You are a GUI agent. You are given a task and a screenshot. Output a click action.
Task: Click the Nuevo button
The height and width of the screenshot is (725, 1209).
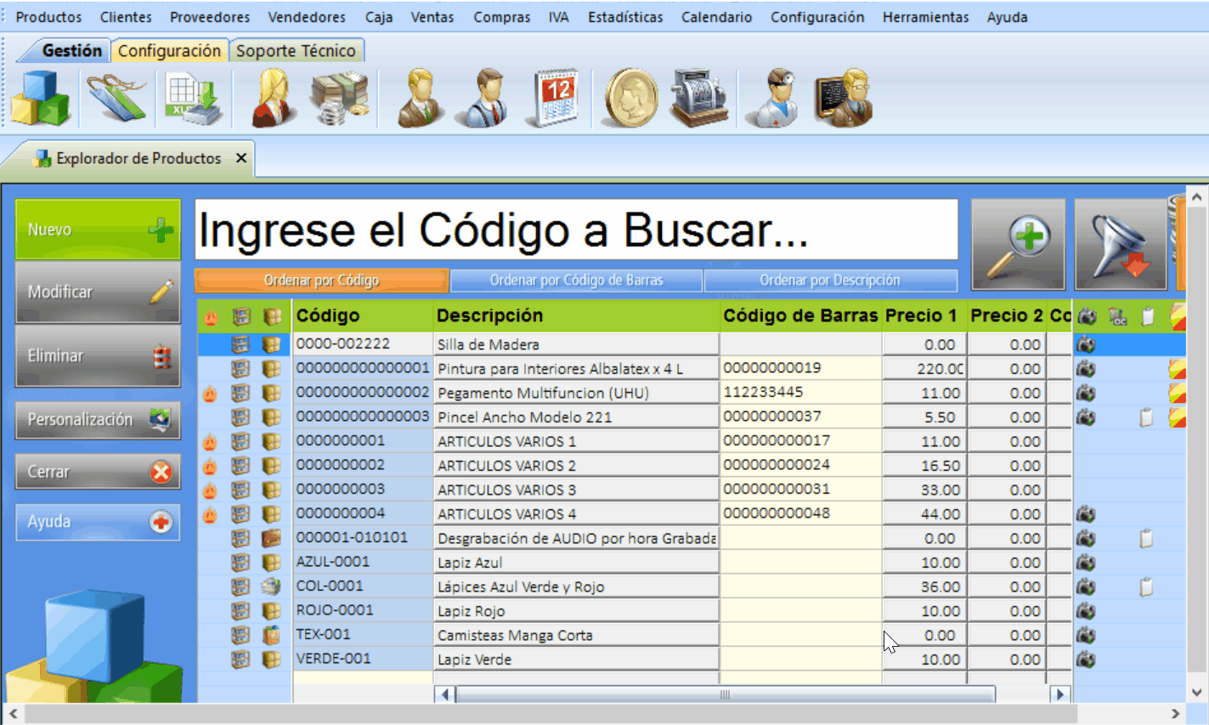tap(98, 229)
